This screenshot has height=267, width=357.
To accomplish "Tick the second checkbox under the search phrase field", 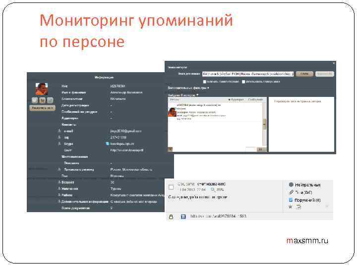I will (x=243, y=82).
